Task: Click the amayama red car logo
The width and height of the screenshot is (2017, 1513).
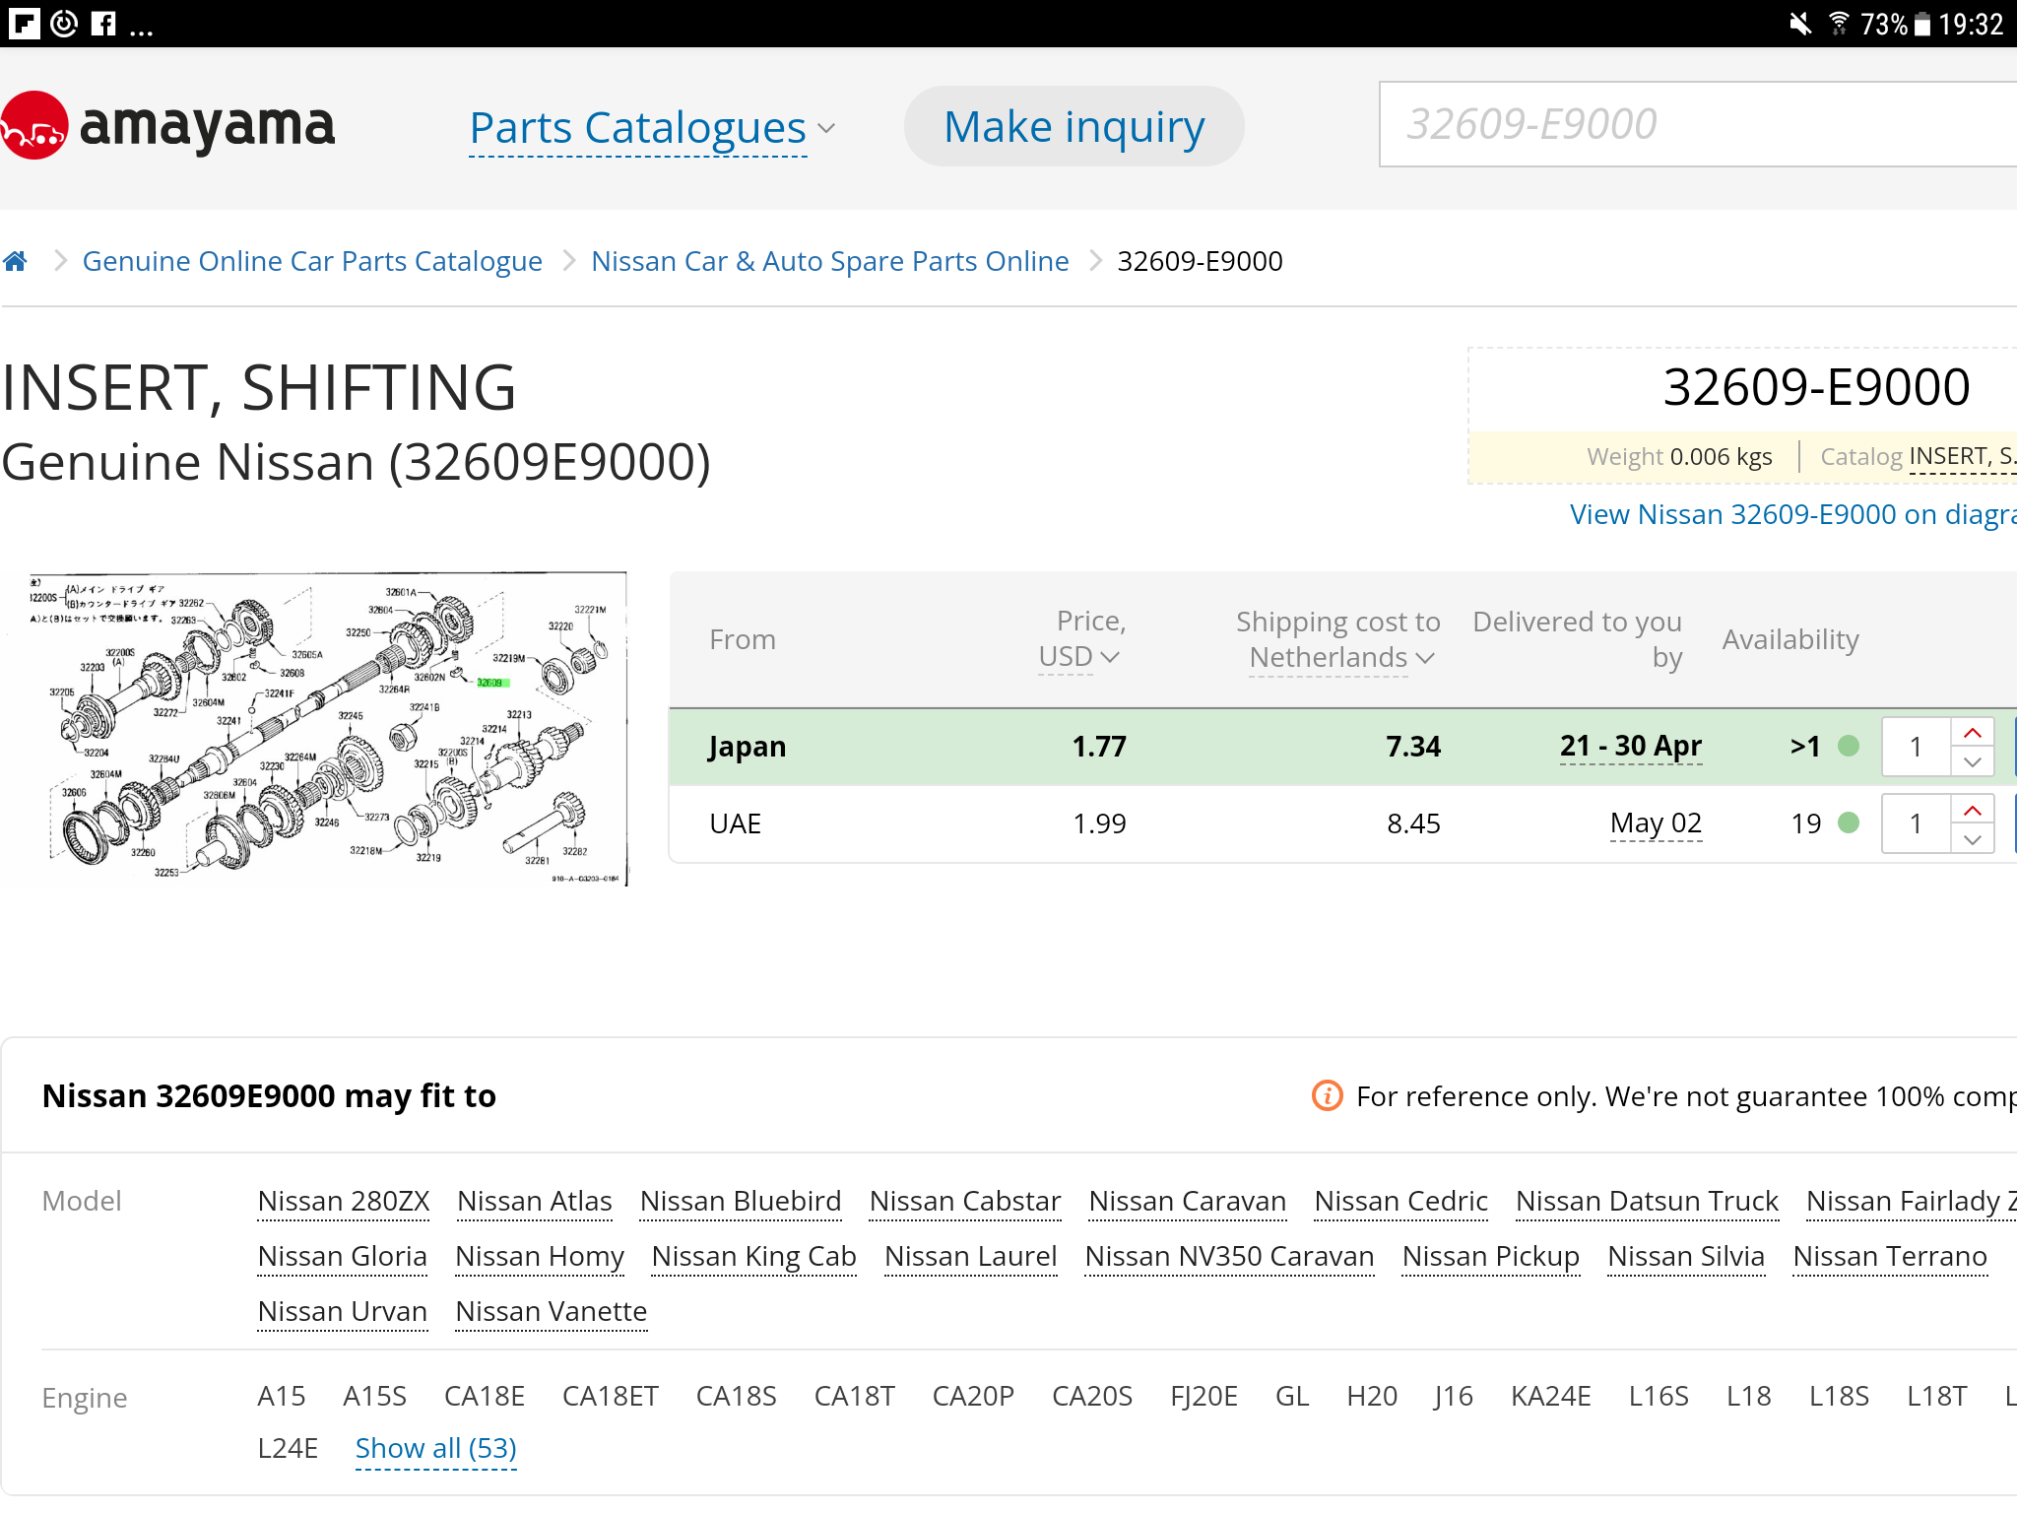Action: click(x=33, y=125)
